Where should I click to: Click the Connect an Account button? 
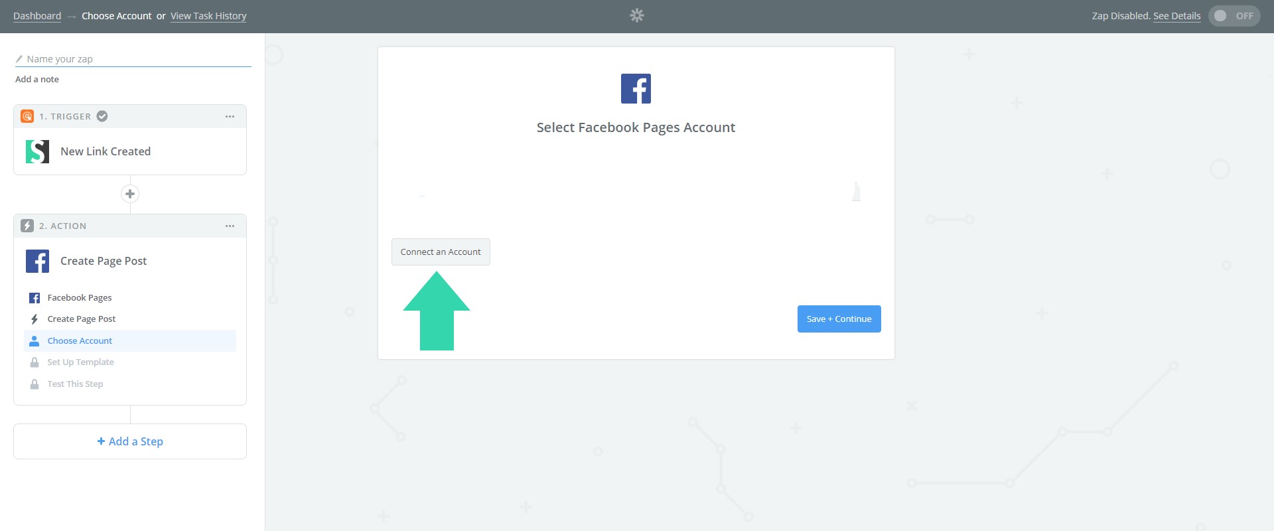click(440, 252)
